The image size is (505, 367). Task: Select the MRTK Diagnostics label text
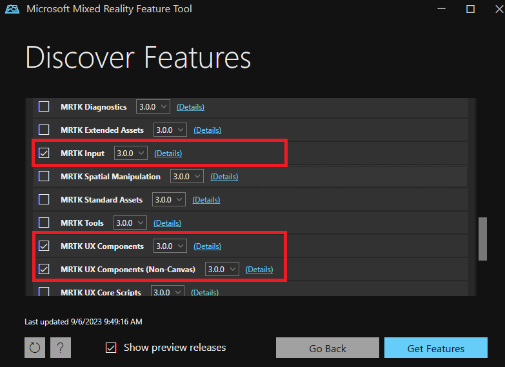(94, 107)
